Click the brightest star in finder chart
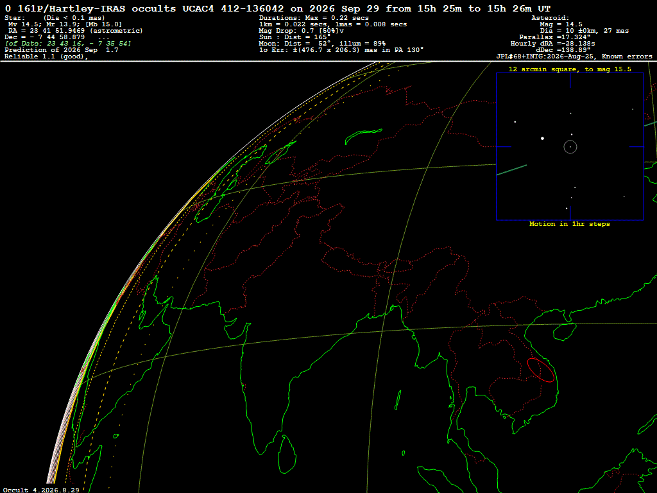The width and height of the screenshot is (657, 493). pos(543,138)
